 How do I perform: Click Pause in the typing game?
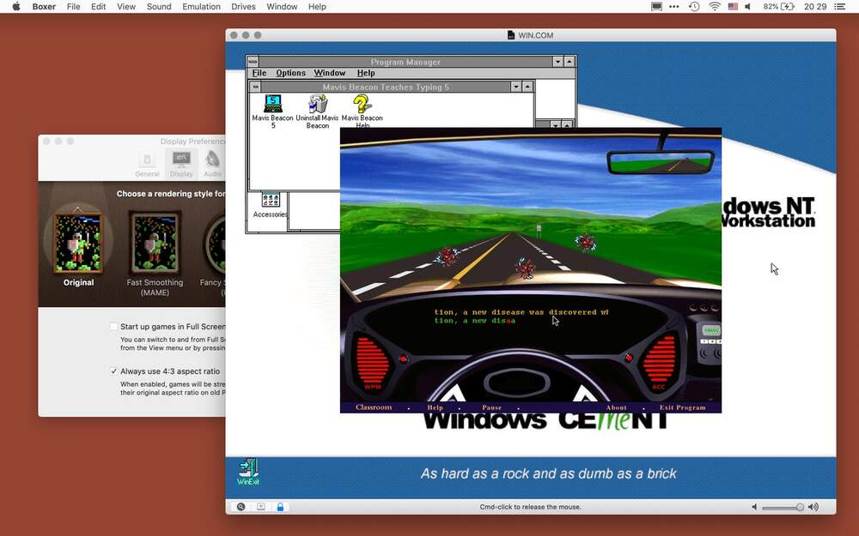(x=492, y=407)
